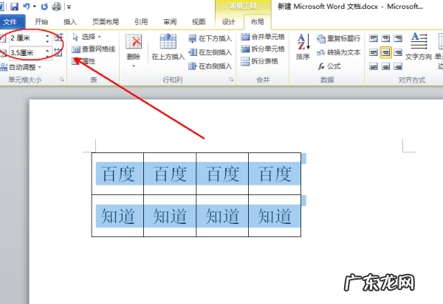This screenshot has height=304, width=443.
Task: Click 拆分表格
Action: click(x=260, y=61)
